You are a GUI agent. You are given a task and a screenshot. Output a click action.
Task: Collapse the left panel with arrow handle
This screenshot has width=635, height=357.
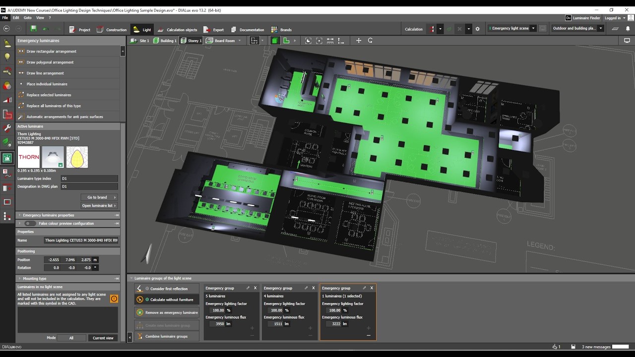(129, 337)
